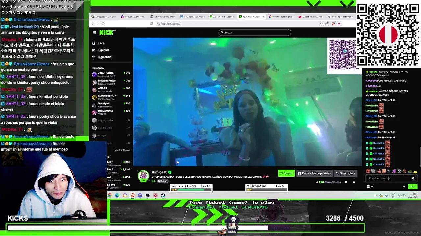Click Regala Suscripciones button
Image resolution: width=421 pixels, height=236 pixels.
314,173
